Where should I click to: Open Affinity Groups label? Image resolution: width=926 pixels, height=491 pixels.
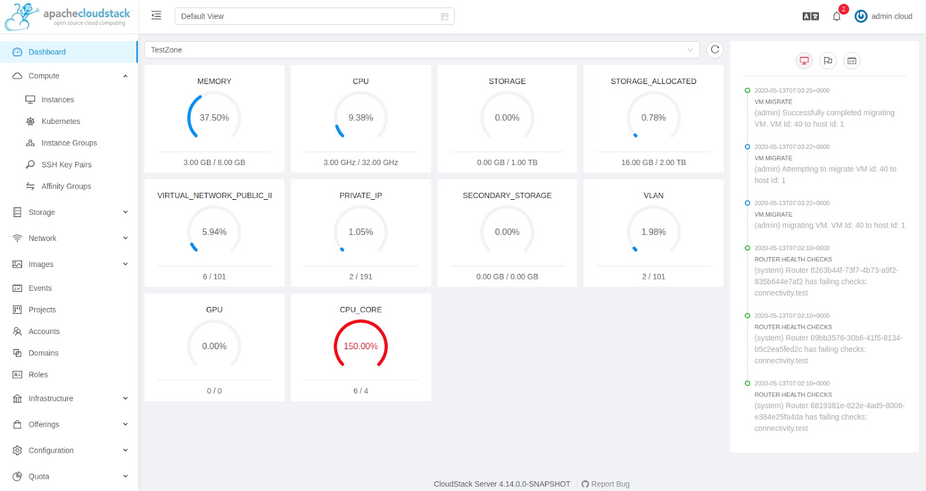pos(66,186)
